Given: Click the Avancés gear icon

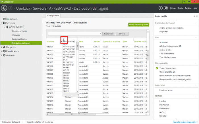Looking at the screenshot, I should pos(4,55).
